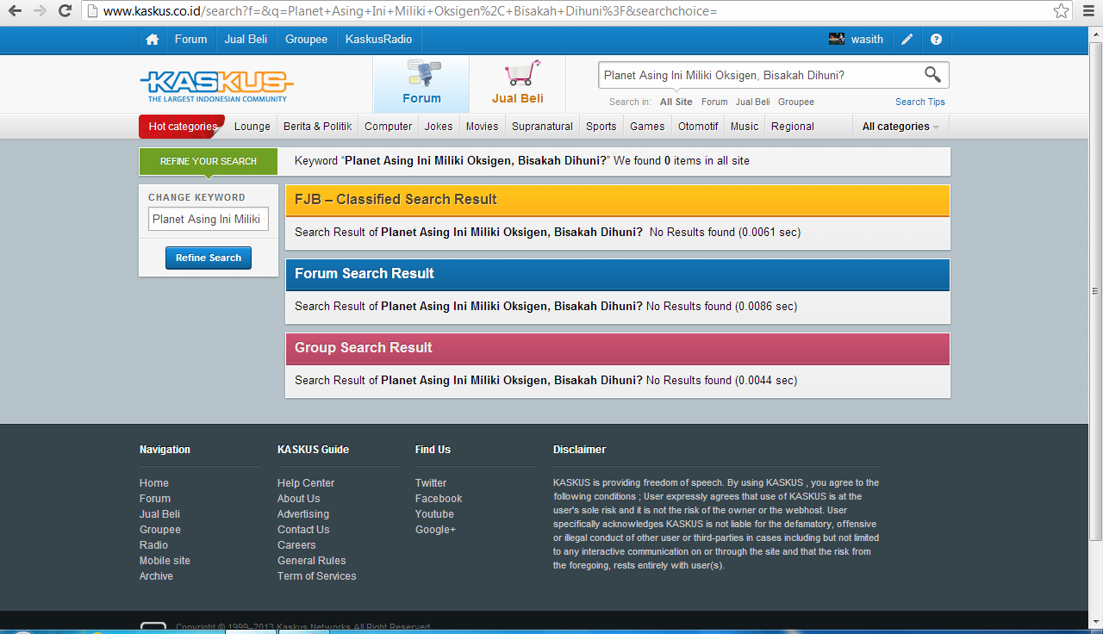Open the Movies category
The width and height of the screenshot is (1103, 634).
(482, 127)
